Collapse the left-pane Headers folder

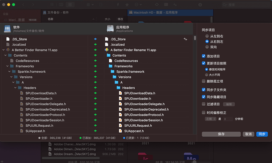pos(15,88)
